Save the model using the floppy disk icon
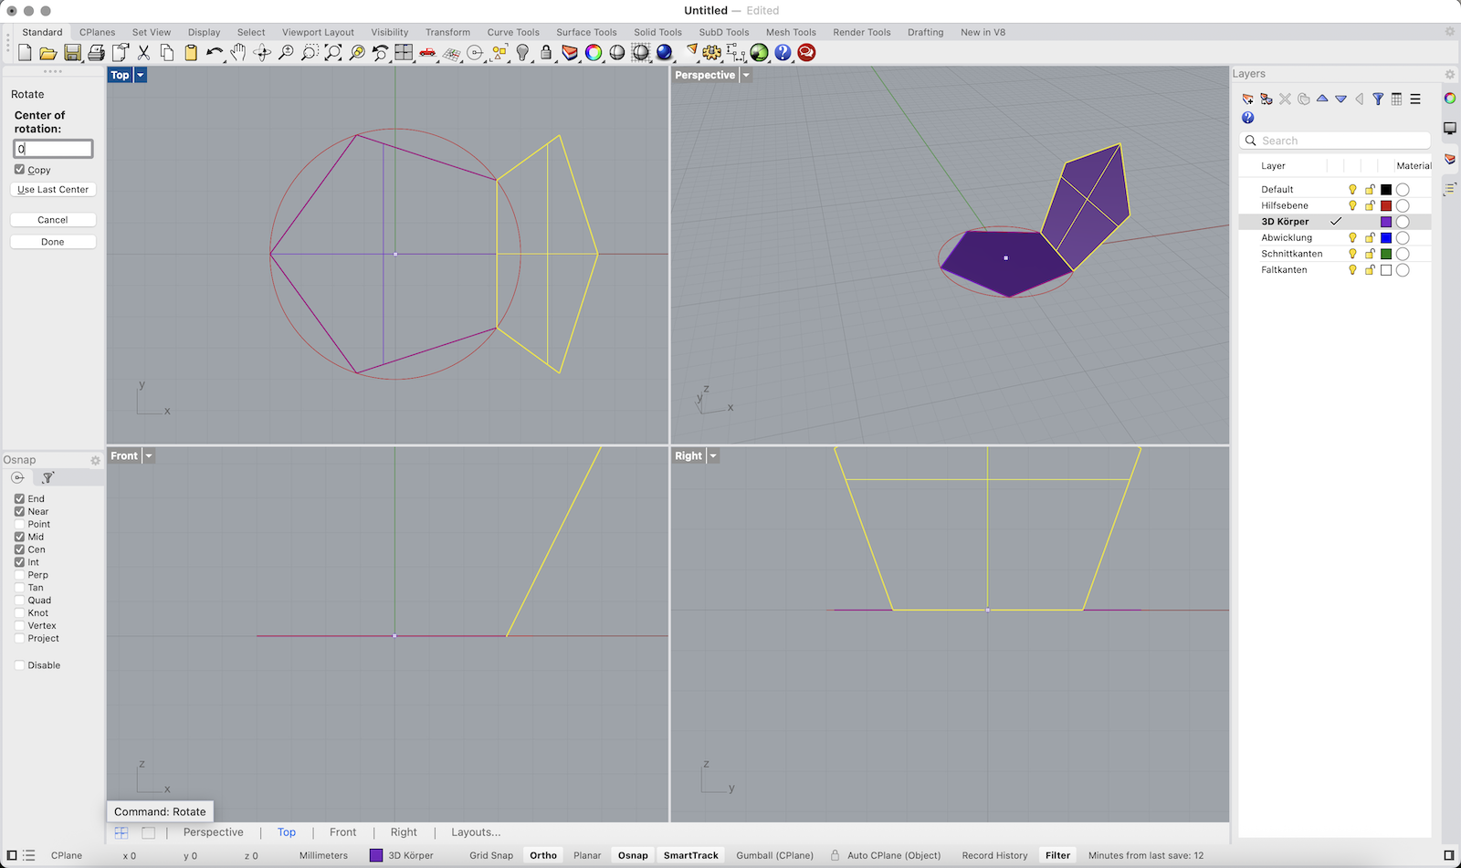 (72, 53)
